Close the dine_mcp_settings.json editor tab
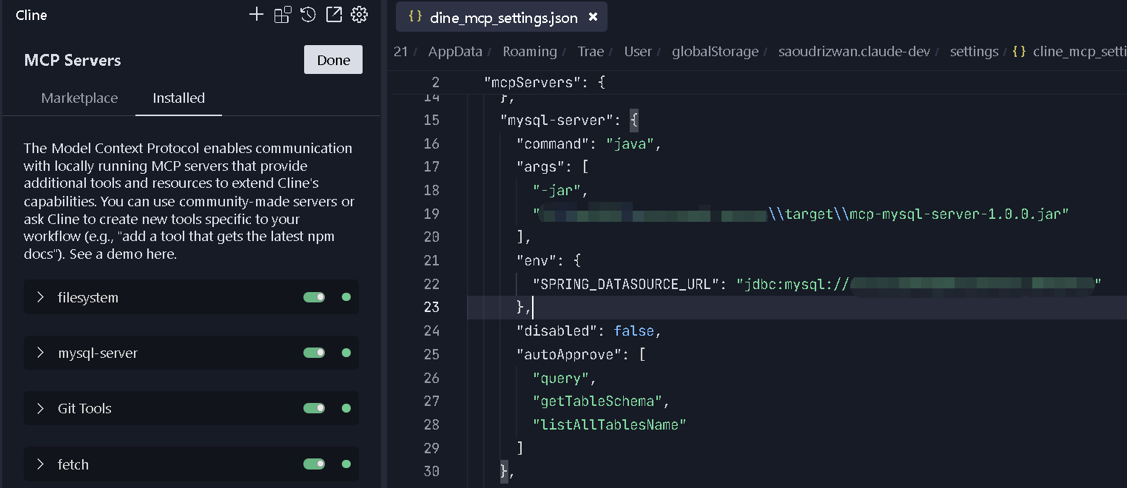This screenshot has width=1127, height=488. coord(593,17)
